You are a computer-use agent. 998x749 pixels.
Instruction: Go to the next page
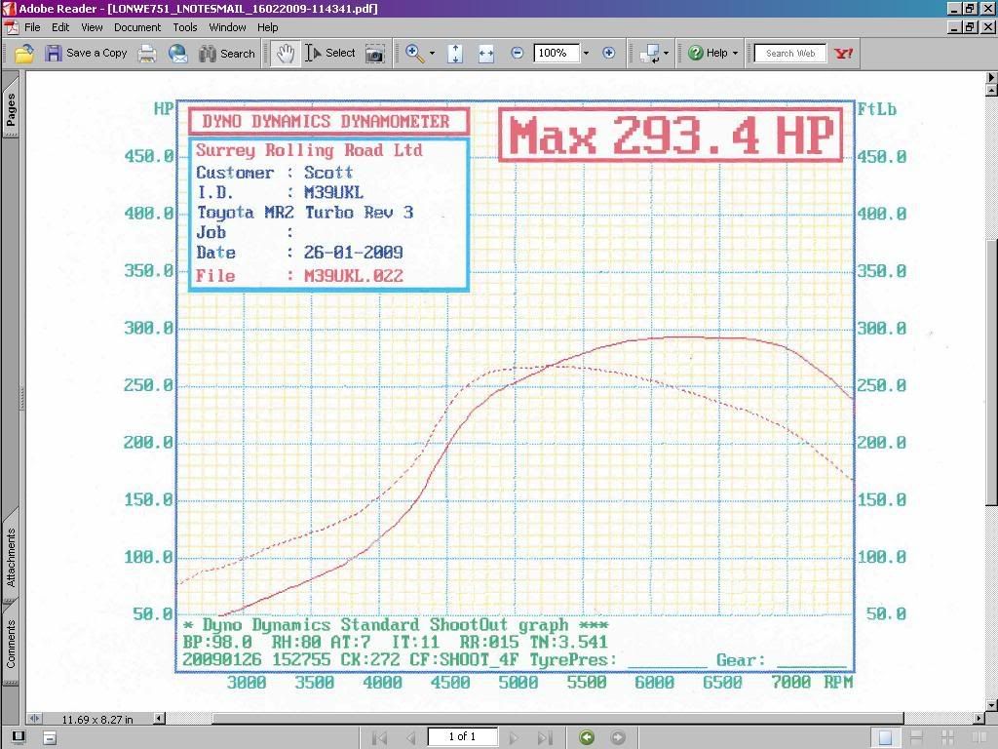click(x=514, y=737)
